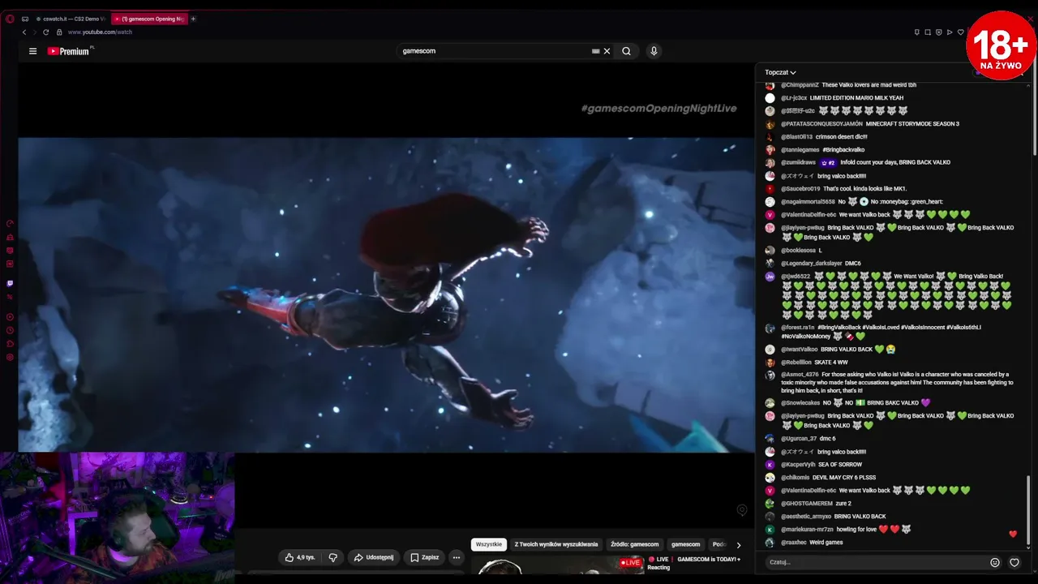
Task: Click the chat message "SEA OF SORROW"
Action: (x=840, y=465)
